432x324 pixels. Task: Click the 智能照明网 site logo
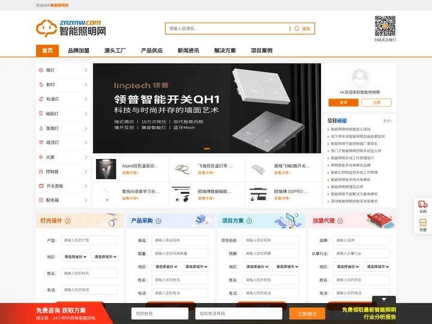(71, 28)
